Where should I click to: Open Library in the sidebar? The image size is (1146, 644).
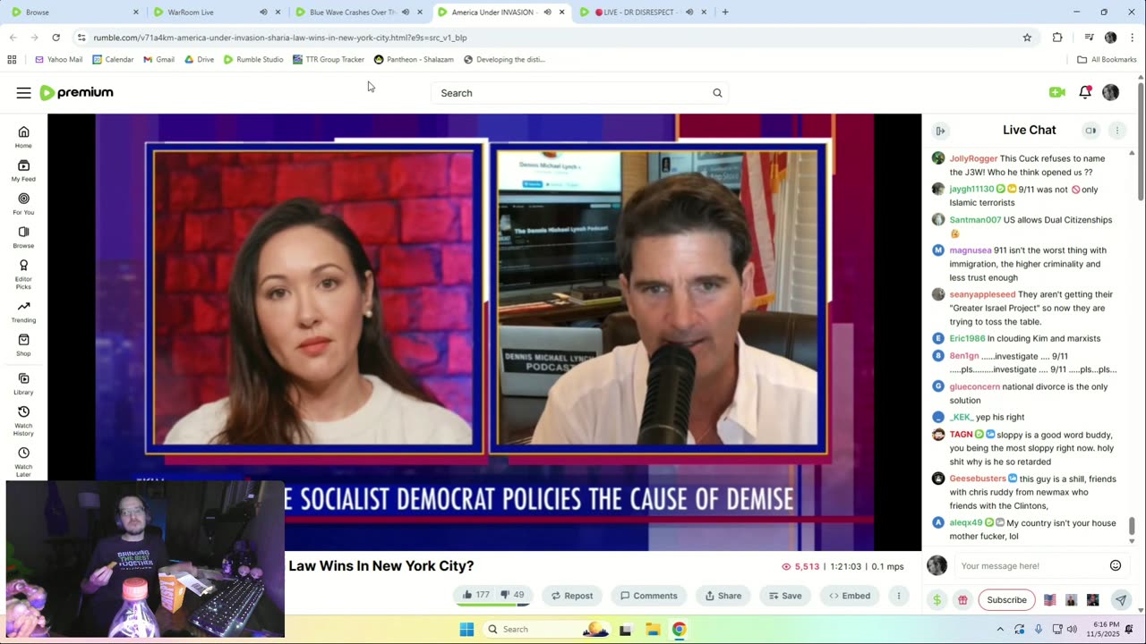[x=23, y=384]
